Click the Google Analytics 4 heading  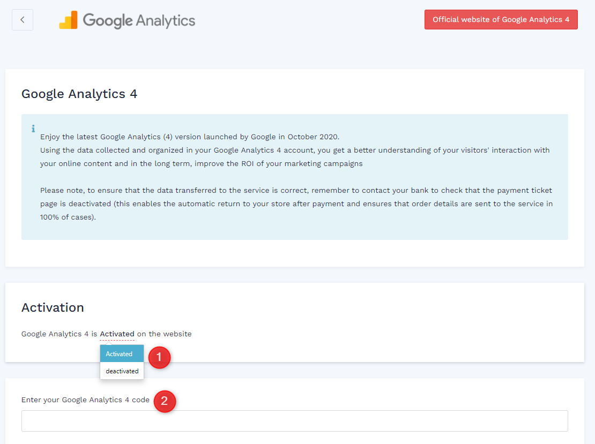(x=79, y=94)
